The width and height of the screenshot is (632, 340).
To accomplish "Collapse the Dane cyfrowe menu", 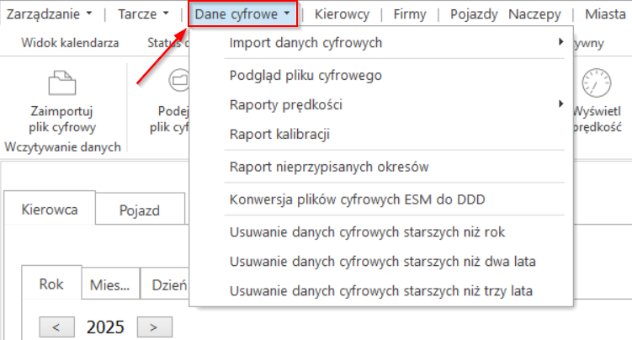I will pyautogui.click(x=242, y=14).
